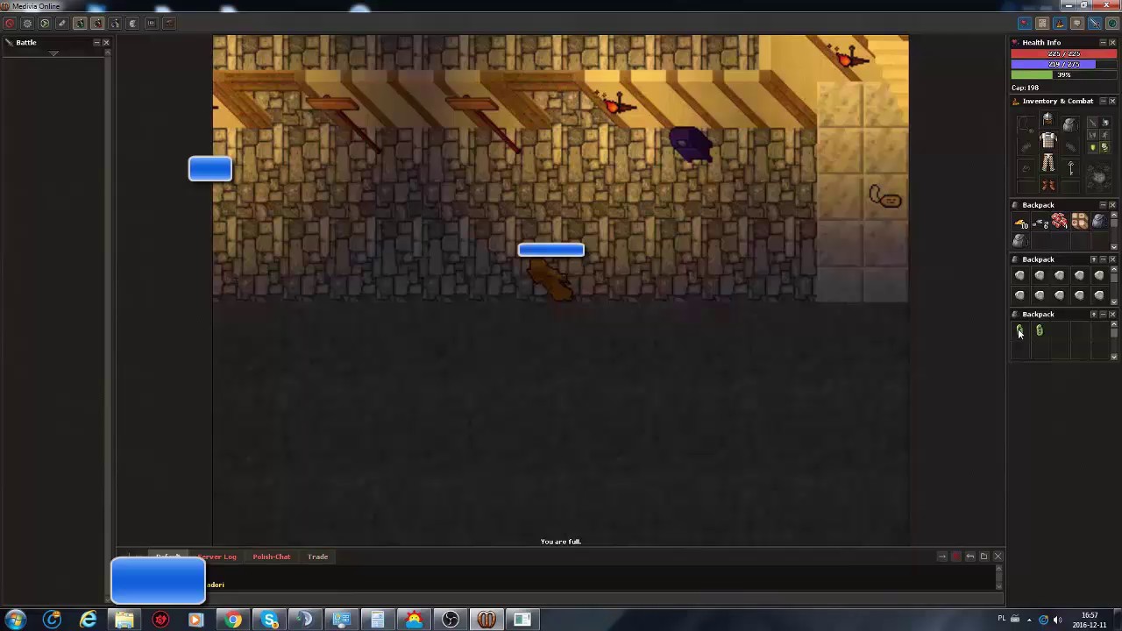Switch to the Trade chat tab
Viewport: 1122px width, 631px height.
(317, 557)
